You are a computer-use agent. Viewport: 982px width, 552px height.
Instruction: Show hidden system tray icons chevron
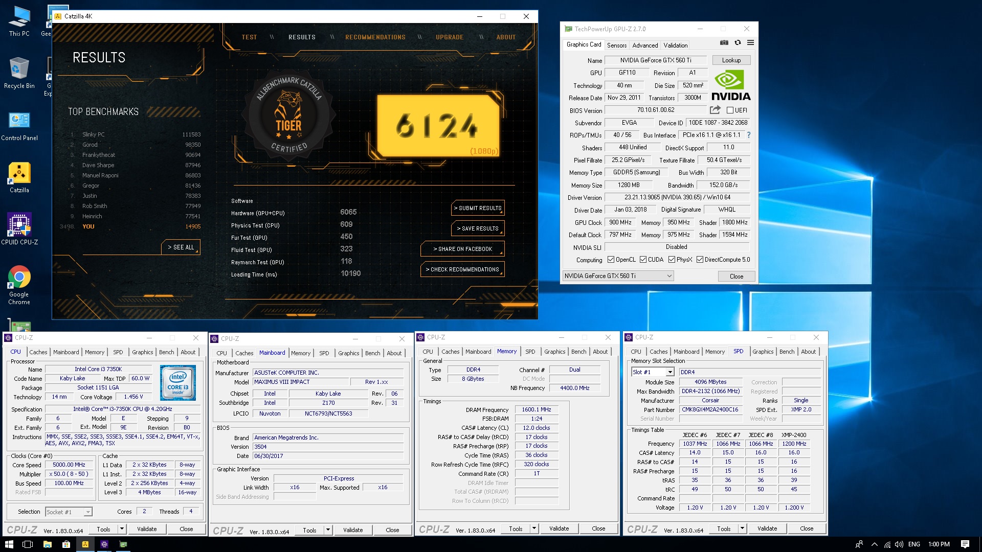[874, 544]
